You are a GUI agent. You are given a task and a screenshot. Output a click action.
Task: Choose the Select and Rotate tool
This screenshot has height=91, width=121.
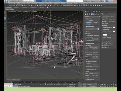(x=34, y=5)
